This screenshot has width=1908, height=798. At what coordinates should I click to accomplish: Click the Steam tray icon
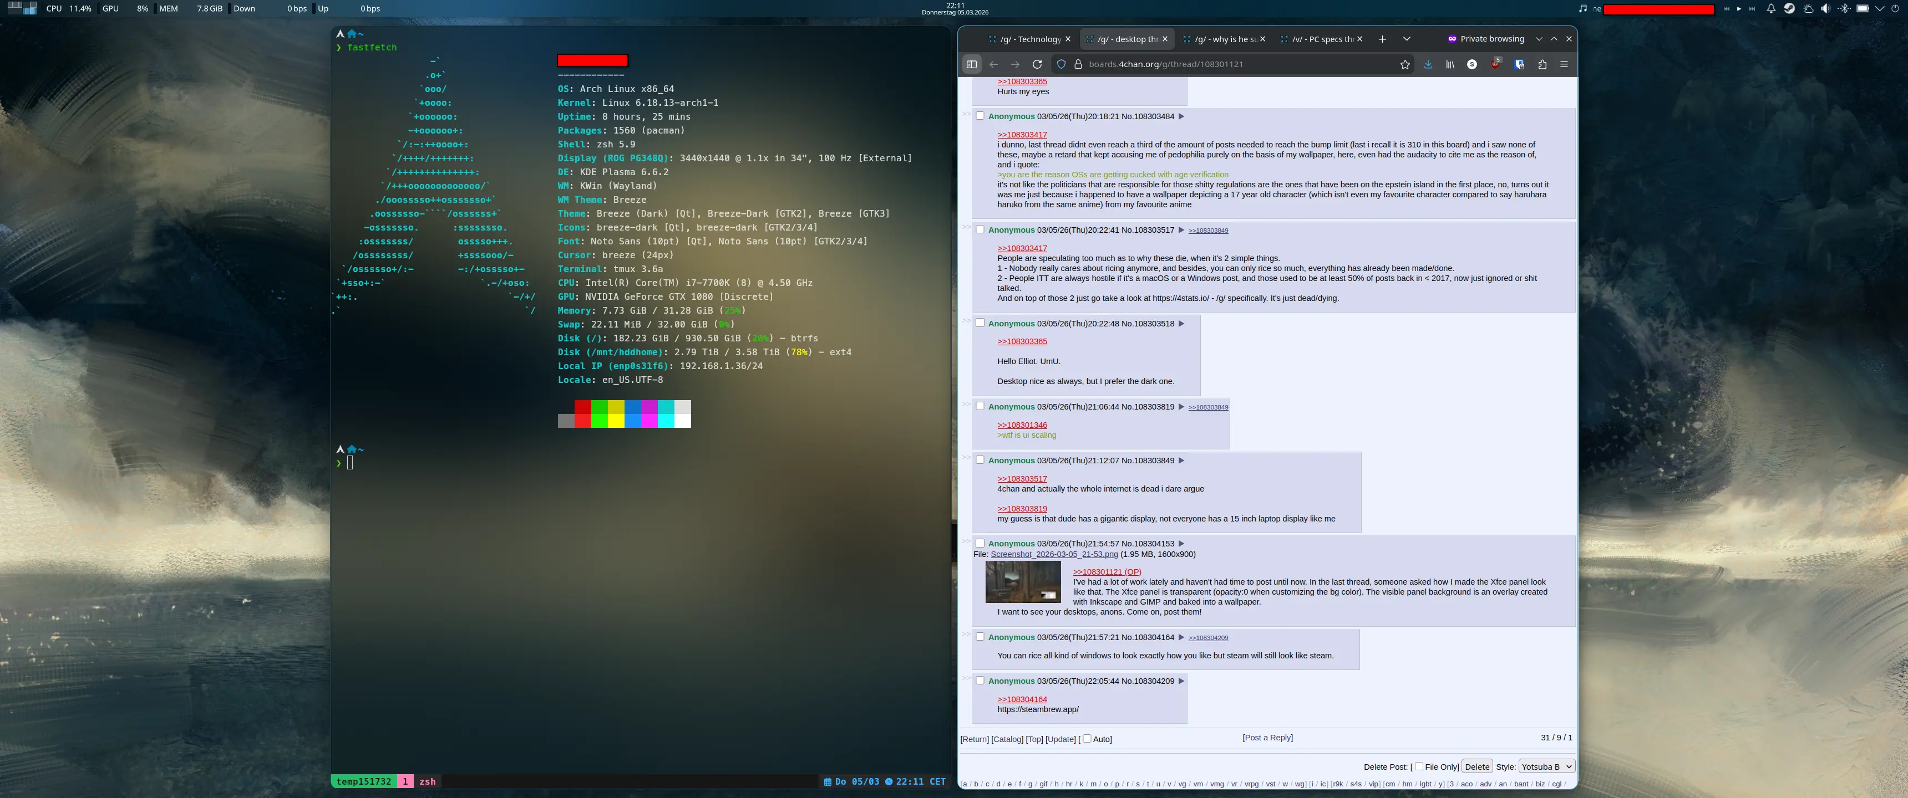pyautogui.click(x=1789, y=9)
